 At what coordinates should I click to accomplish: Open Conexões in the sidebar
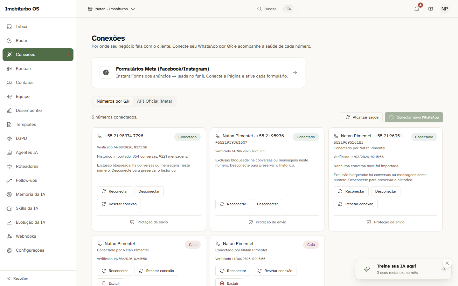click(x=38, y=55)
